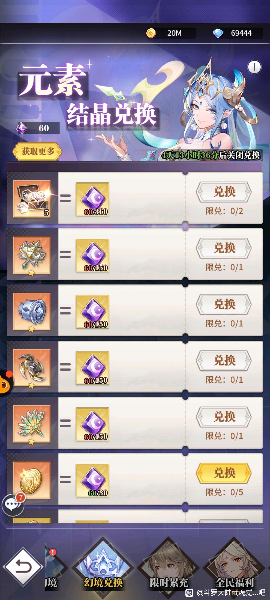Tap the gold 兑换 button for 60/30
This screenshot has height=600, width=270.
point(224,473)
